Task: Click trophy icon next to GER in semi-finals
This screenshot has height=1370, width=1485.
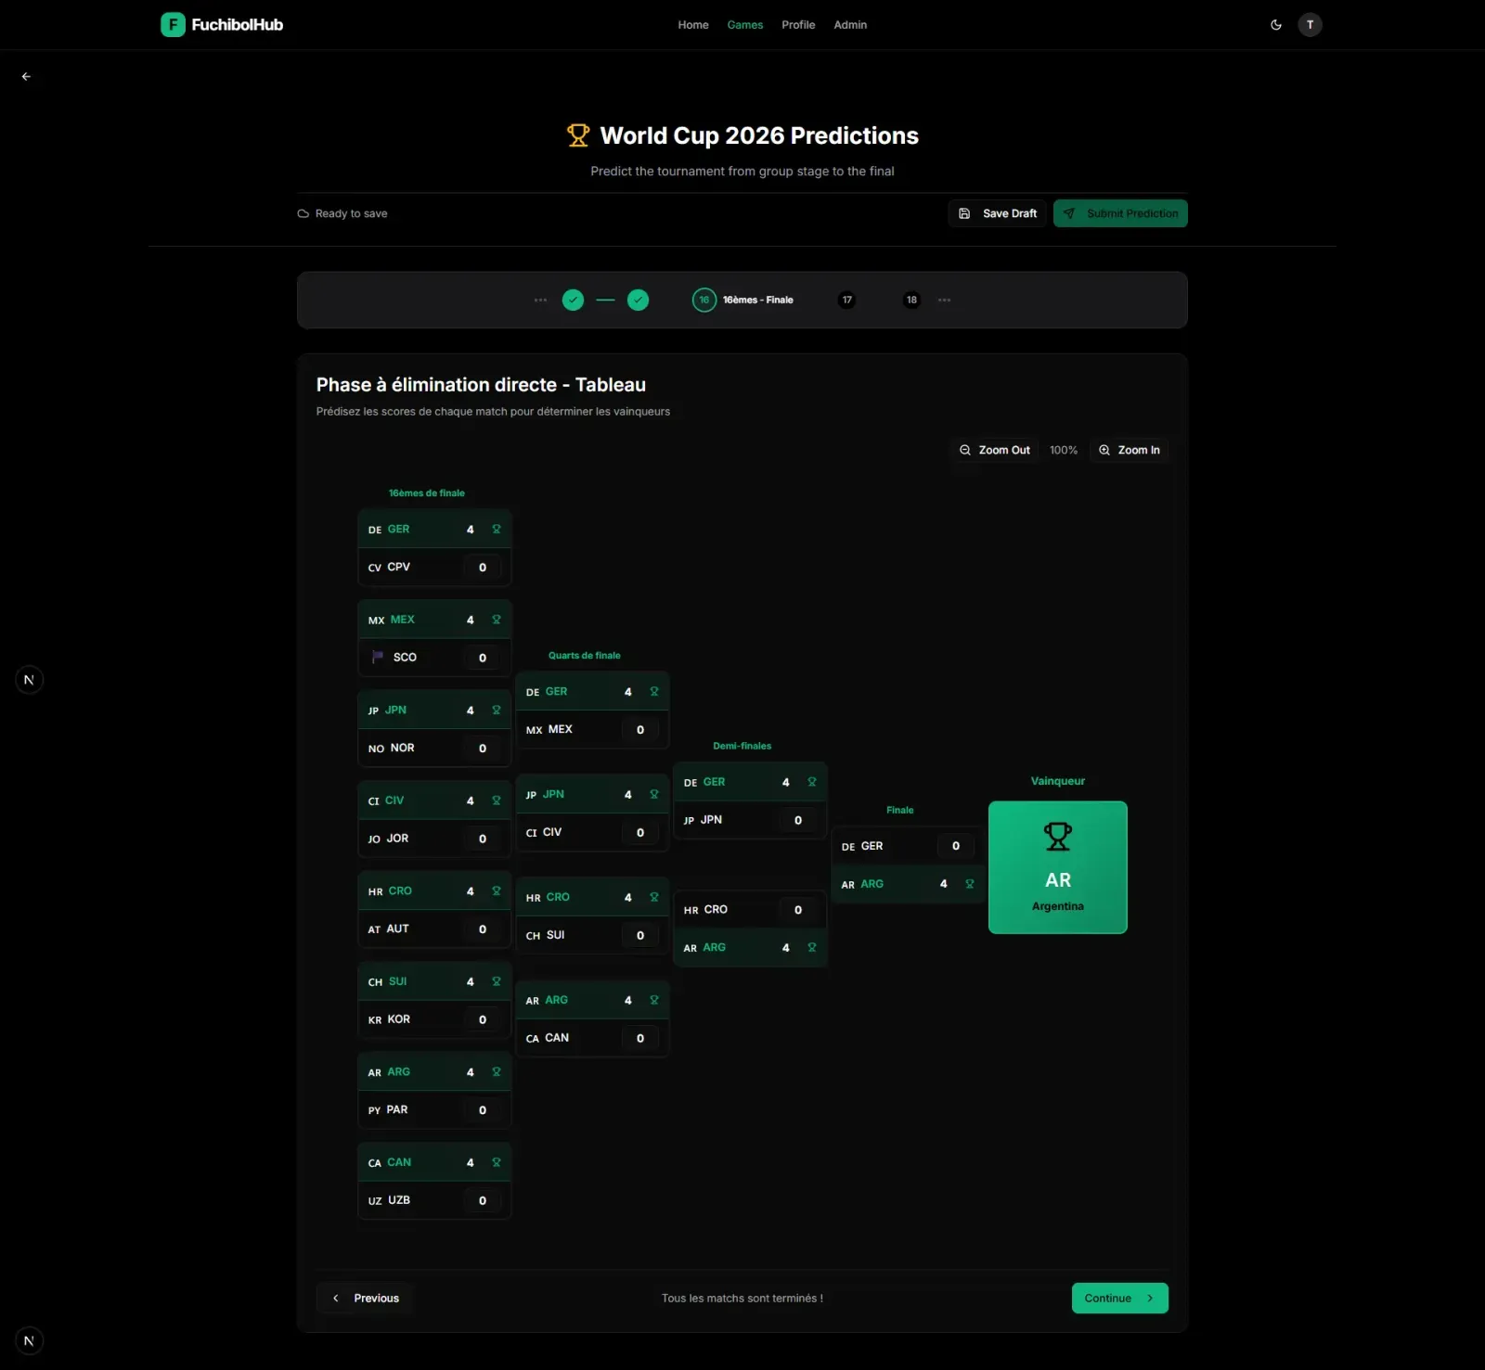Action: coord(812,782)
